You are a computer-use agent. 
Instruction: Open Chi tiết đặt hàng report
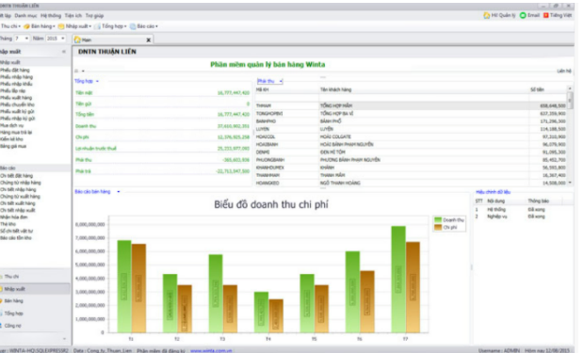pyautogui.click(x=16, y=176)
